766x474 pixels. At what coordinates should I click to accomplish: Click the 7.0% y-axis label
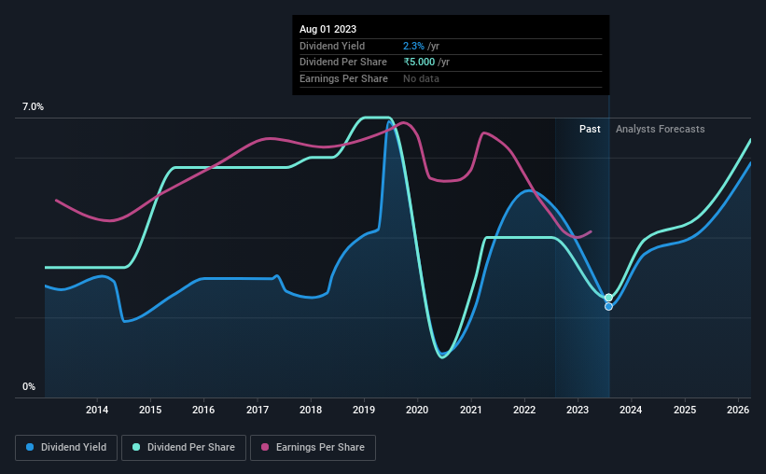(33, 107)
